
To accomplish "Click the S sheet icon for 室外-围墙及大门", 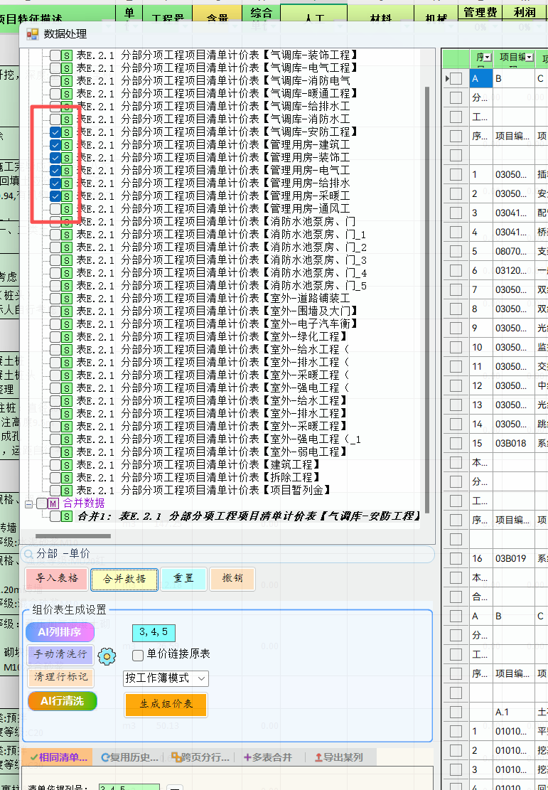I will click(x=67, y=311).
